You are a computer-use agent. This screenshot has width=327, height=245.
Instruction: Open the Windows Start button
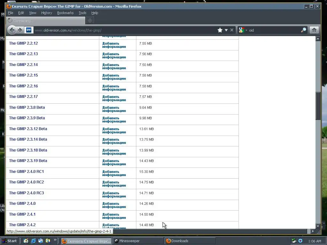10,241
